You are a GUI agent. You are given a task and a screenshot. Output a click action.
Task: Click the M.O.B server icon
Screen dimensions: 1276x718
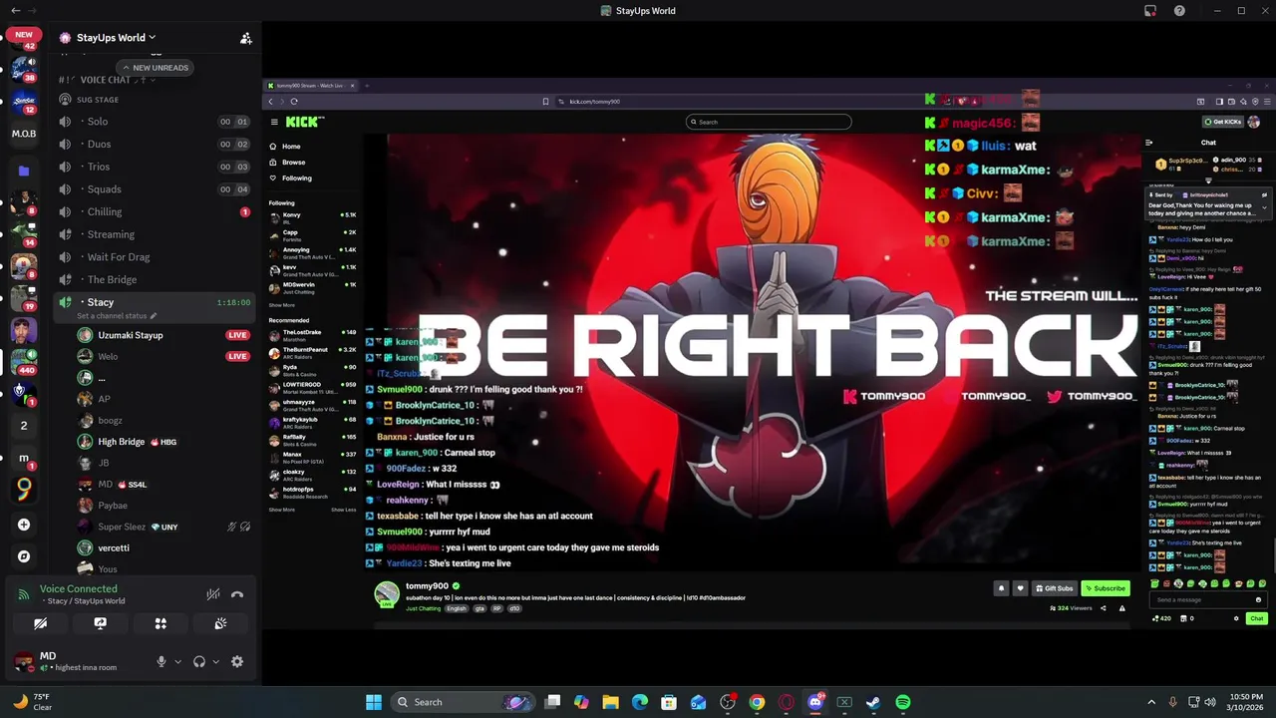(24, 134)
